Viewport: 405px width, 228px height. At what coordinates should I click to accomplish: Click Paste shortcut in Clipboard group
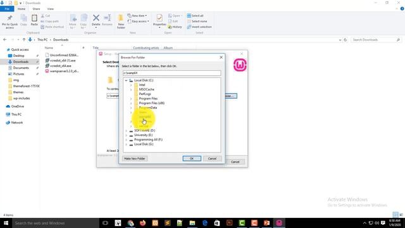pyautogui.click(x=52, y=27)
